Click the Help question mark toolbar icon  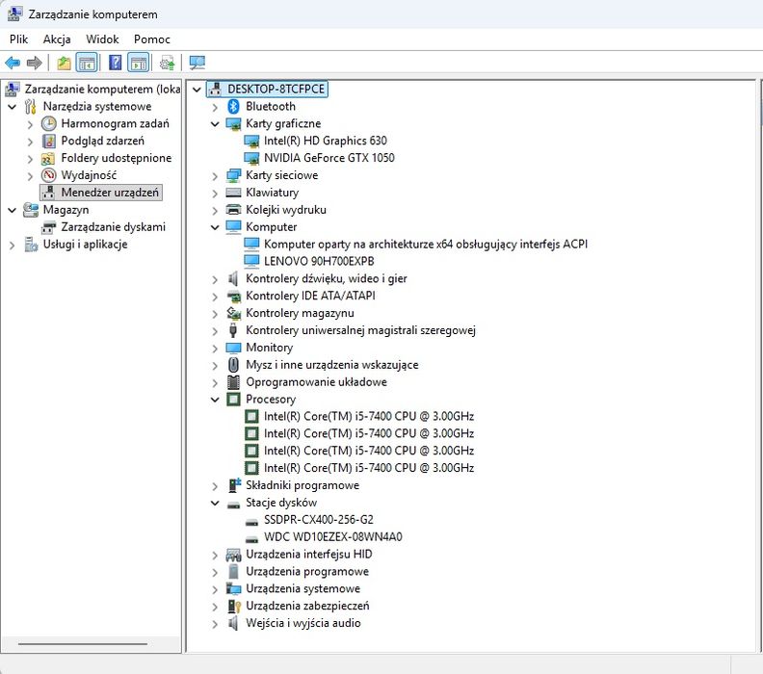[x=115, y=63]
